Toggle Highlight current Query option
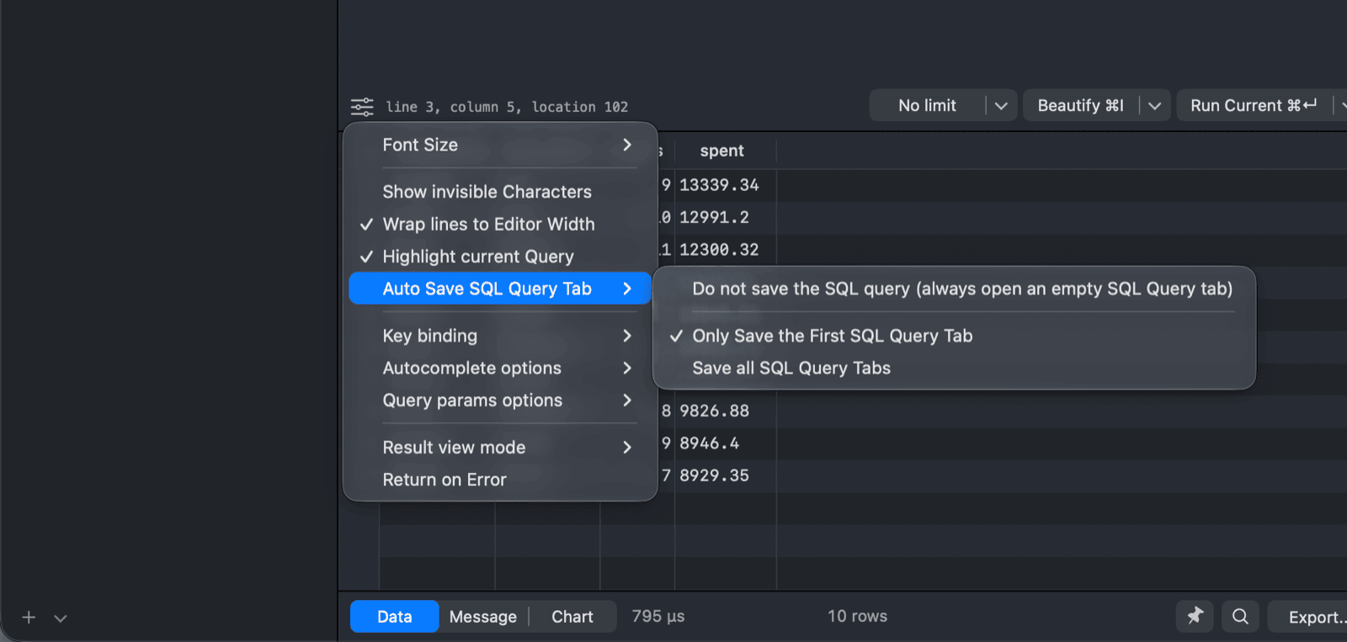Screen dimensions: 1347x642 tap(500, 257)
